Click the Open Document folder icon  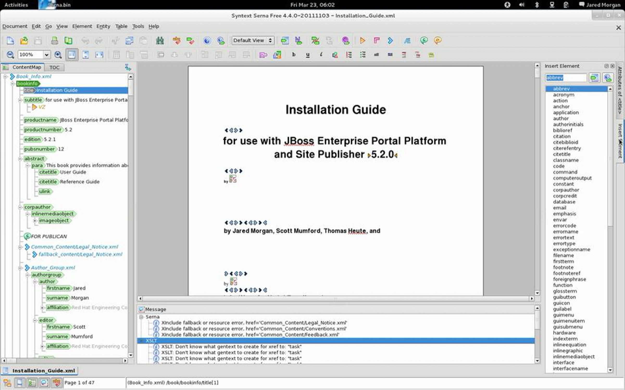click(x=24, y=41)
